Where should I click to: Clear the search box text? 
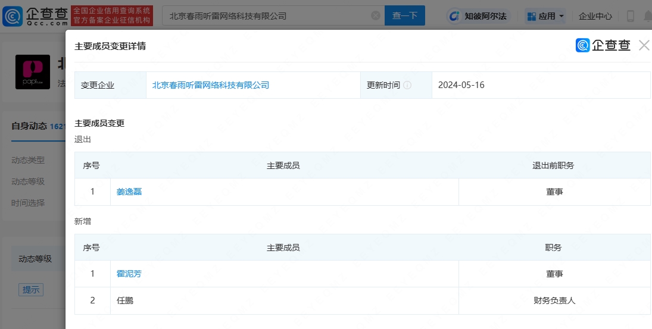[x=376, y=16]
